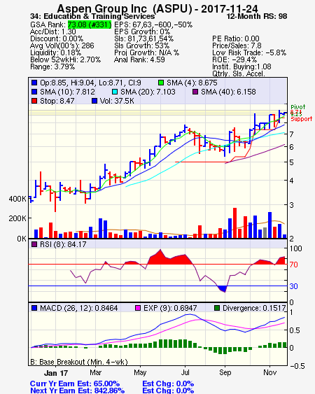Click the 'Anal Rank: 4.59' text
Viewport: 315px width, 394px height.
pyautogui.click(x=139, y=59)
